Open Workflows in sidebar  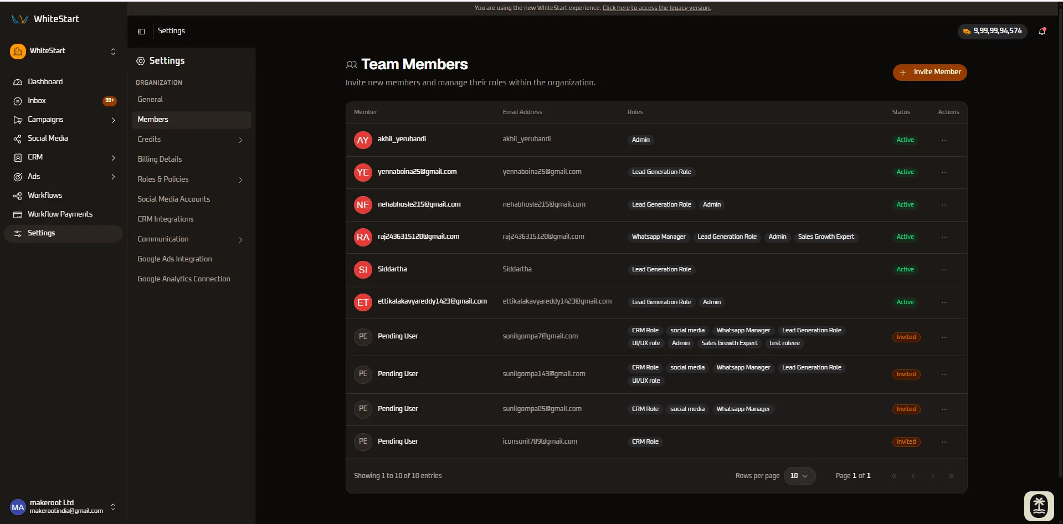[63, 196]
